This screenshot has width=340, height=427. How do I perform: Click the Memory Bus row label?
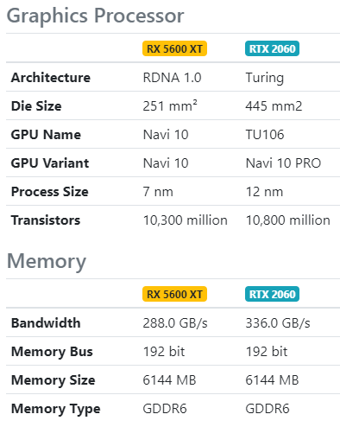coord(52,352)
